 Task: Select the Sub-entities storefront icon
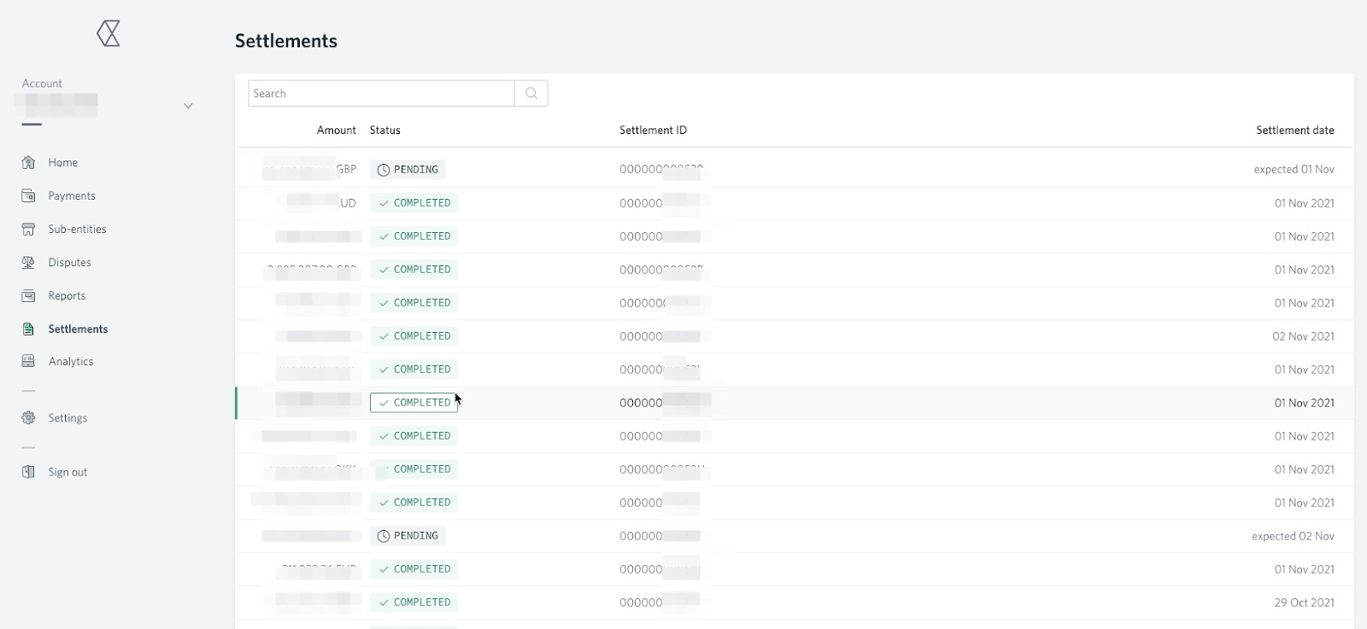(28, 229)
